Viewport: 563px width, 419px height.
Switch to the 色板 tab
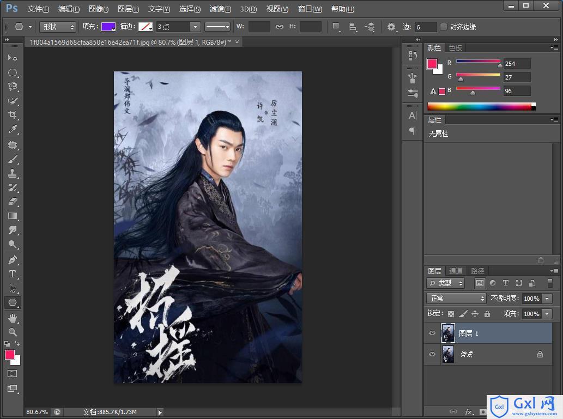455,47
